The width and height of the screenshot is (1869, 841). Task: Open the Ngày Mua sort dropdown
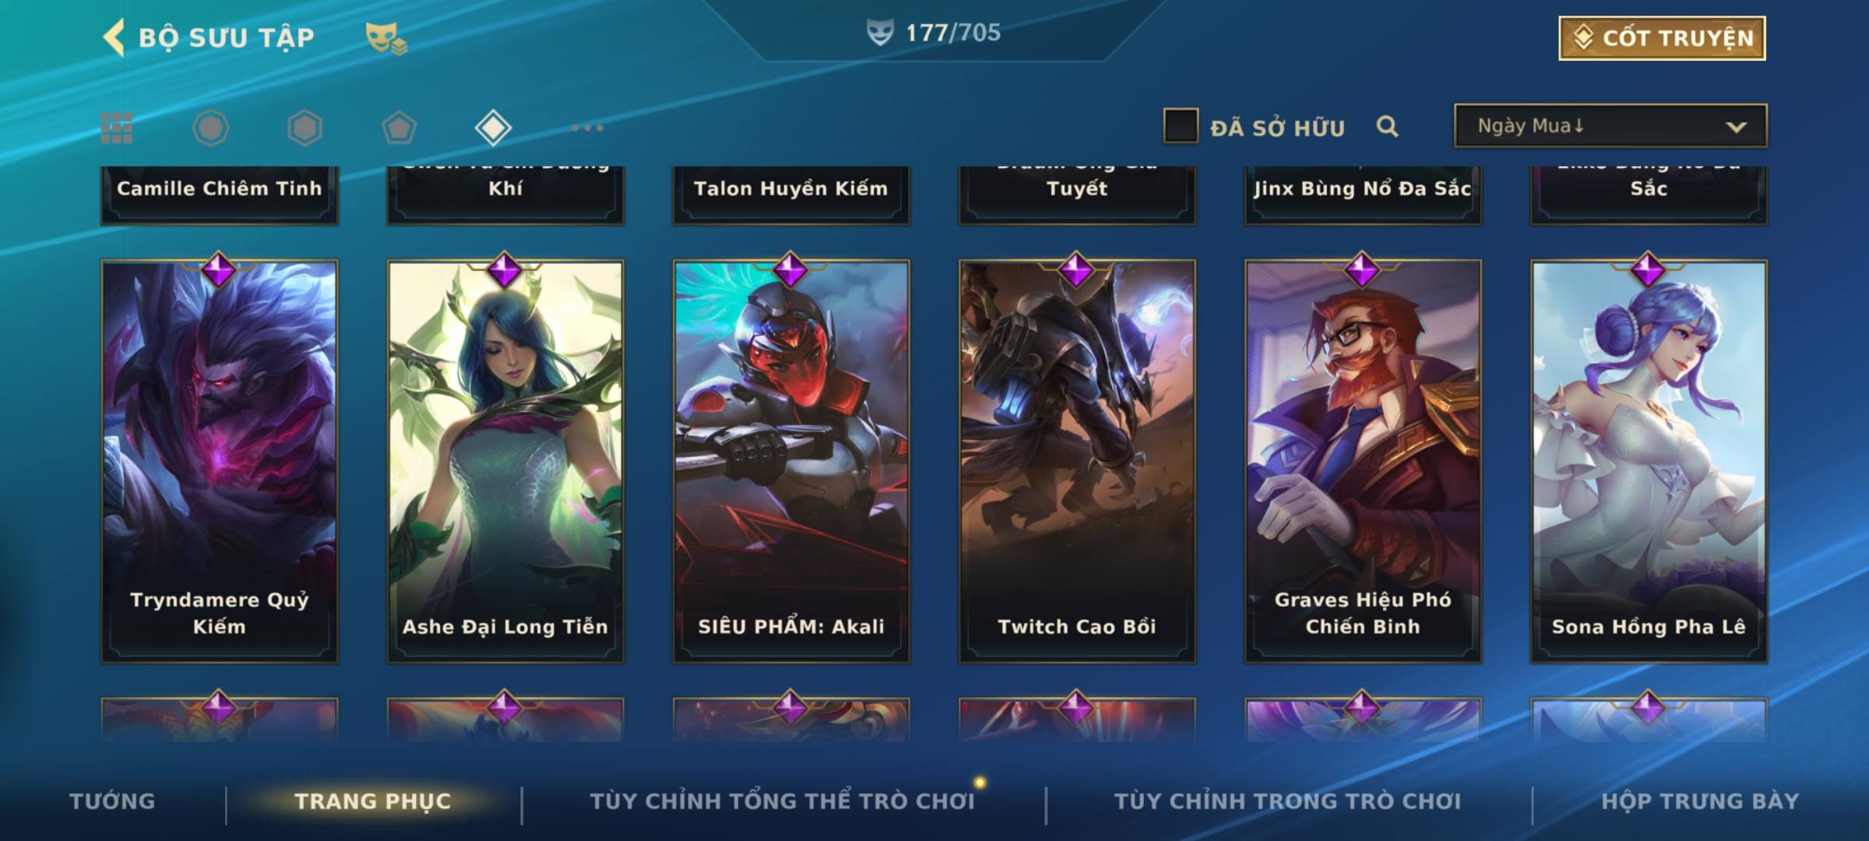pyautogui.click(x=1610, y=125)
